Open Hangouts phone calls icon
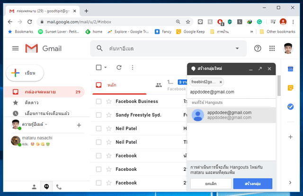Screen dimensions: 303x196 click(x=59, y=187)
